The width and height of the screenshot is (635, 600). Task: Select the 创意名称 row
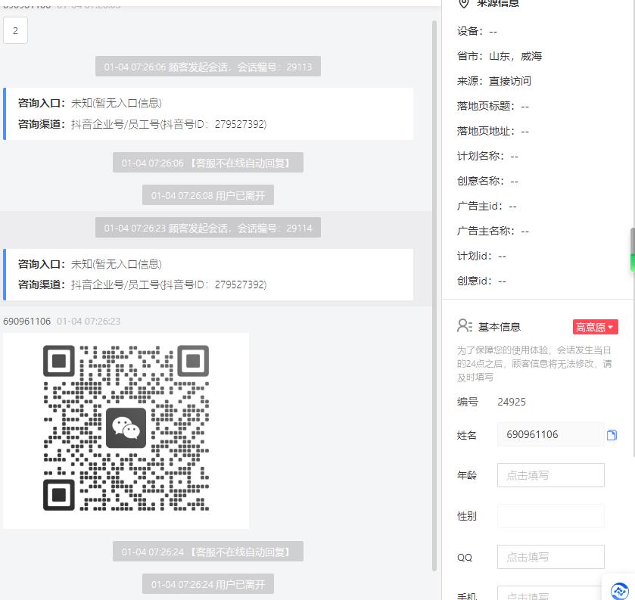tap(487, 181)
